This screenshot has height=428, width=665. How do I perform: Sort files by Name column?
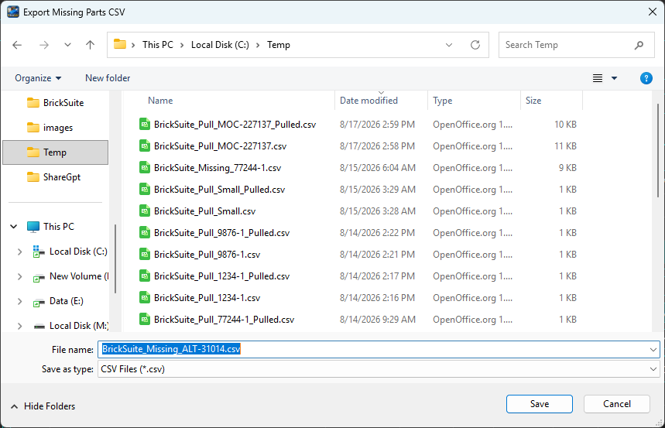160,101
